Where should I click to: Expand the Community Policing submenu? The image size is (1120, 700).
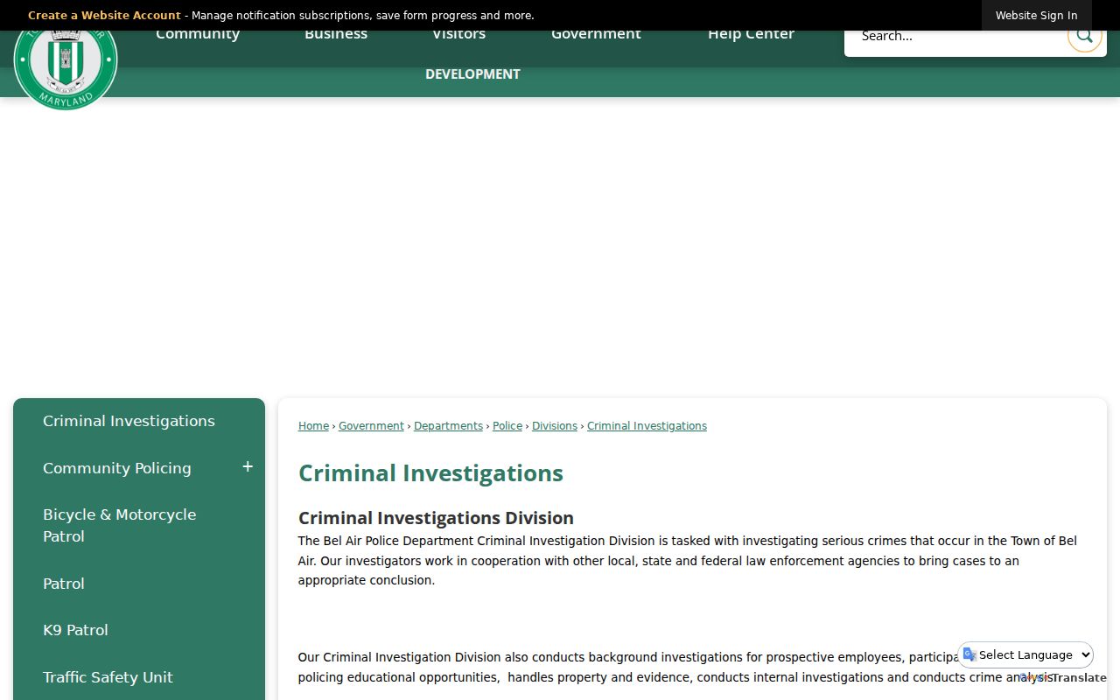click(248, 467)
